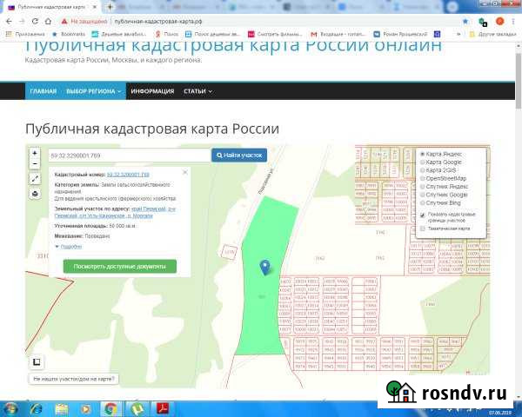This screenshot has width=522, height=417.
Task: Expand Выбор региона dropdown menu
Action: click(94, 91)
